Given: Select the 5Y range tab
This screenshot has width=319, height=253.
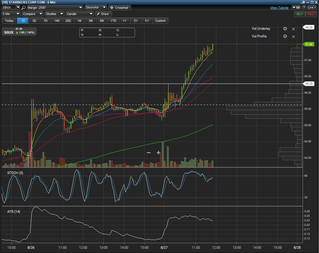Looking at the screenshot, I should 147,21.
